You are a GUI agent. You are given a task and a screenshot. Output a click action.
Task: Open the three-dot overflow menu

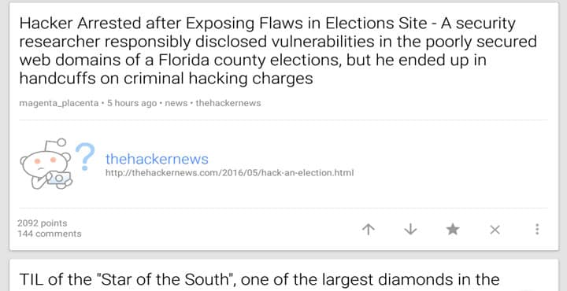[537, 230]
